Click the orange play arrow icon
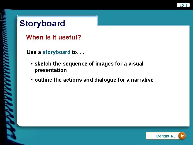The height and width of the screenshot is (145, 193). click(x=182, y=136)
